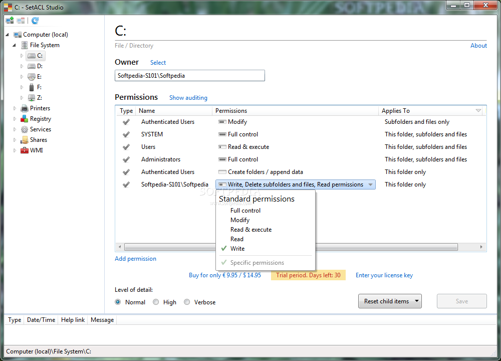
Task: Click the Printers icon
Action: click(24, 108)
